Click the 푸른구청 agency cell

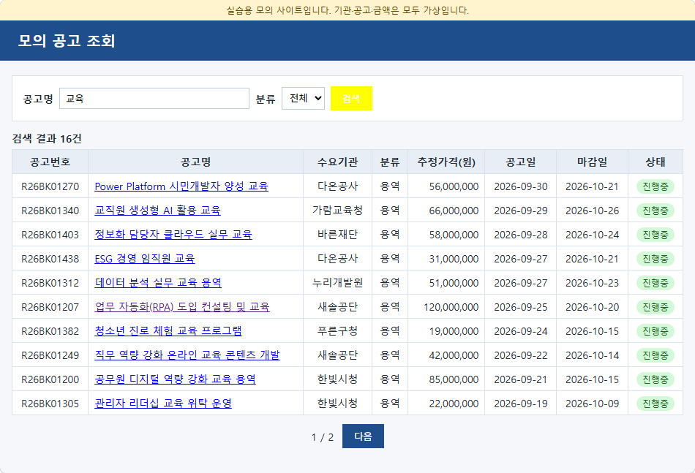tap(337, 331)
